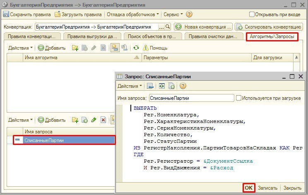Click the Помощь help button
Image resolution: width=308 pixels, height=195 pixels.
(155, 48)
